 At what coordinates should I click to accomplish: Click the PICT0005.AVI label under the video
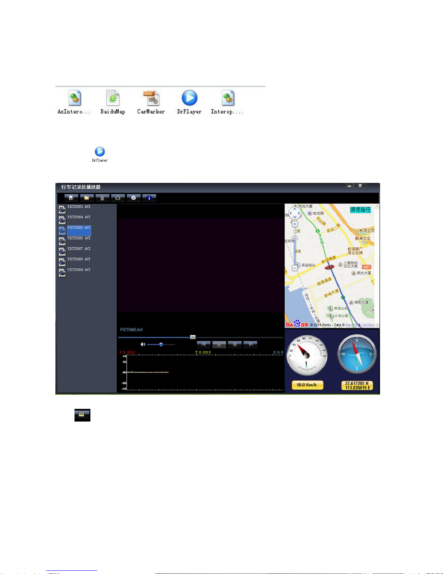coord(132,330)
